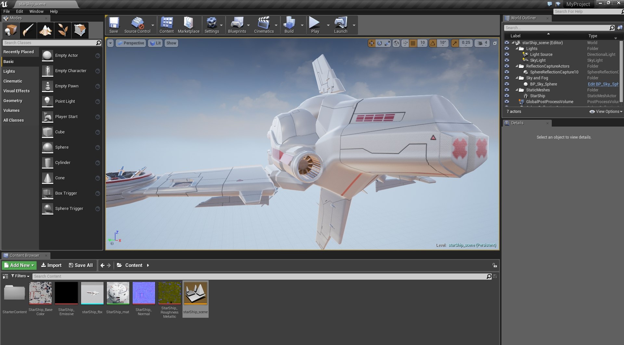Set scale snap value 0.25
The width and height of the screenshot is (624, 345).
coord(466,43)
